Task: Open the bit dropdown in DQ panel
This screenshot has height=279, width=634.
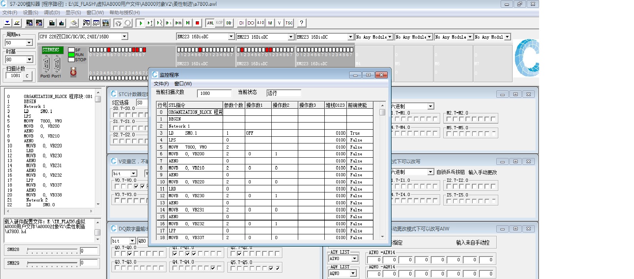Action: [x=132, y=241]
